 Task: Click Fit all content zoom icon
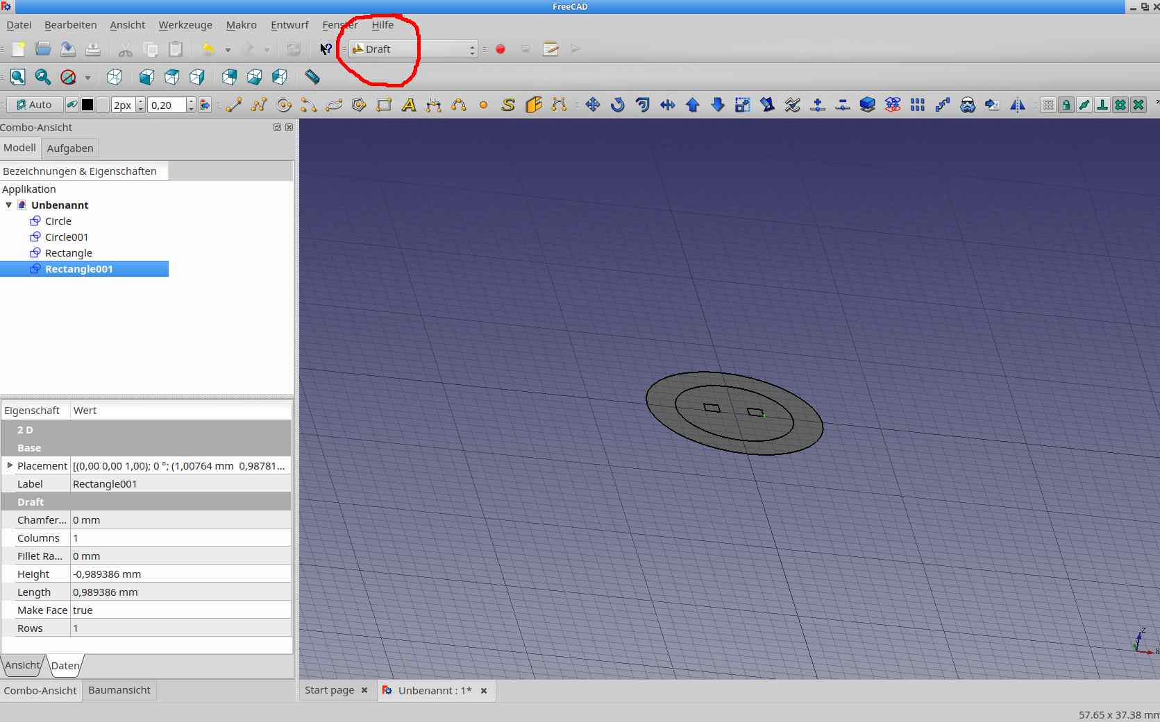18,77
